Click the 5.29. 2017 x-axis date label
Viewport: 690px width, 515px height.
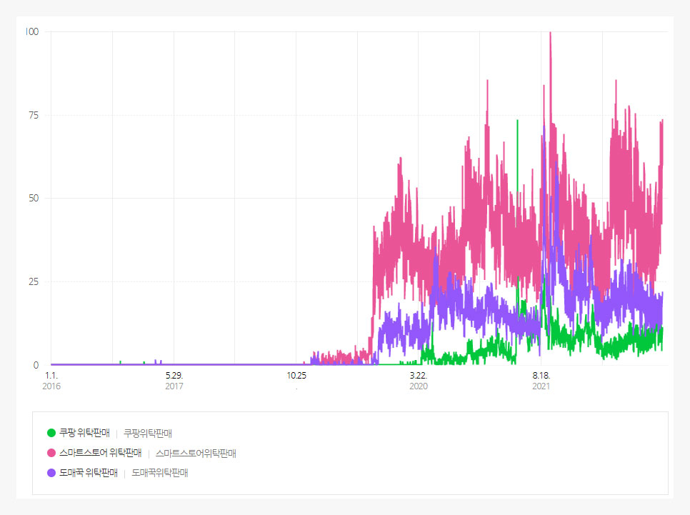tap(174, 381)
